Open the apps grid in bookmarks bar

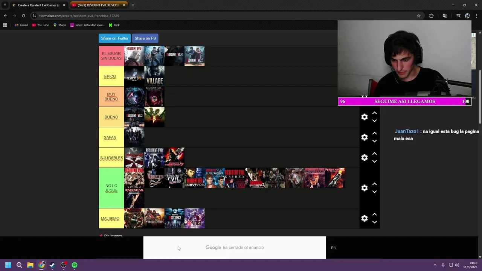[5, 25]
